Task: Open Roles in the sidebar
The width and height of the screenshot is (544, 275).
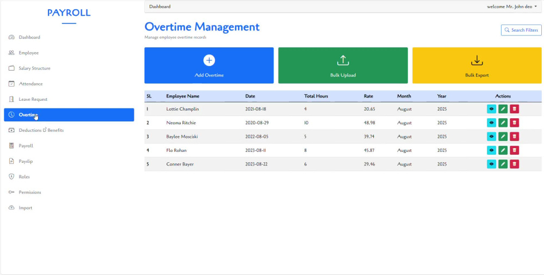Action: point(69,177)
